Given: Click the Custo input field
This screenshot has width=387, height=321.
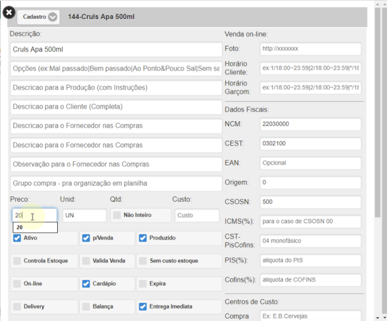Looking at the screenshot, I should (197, 216).
